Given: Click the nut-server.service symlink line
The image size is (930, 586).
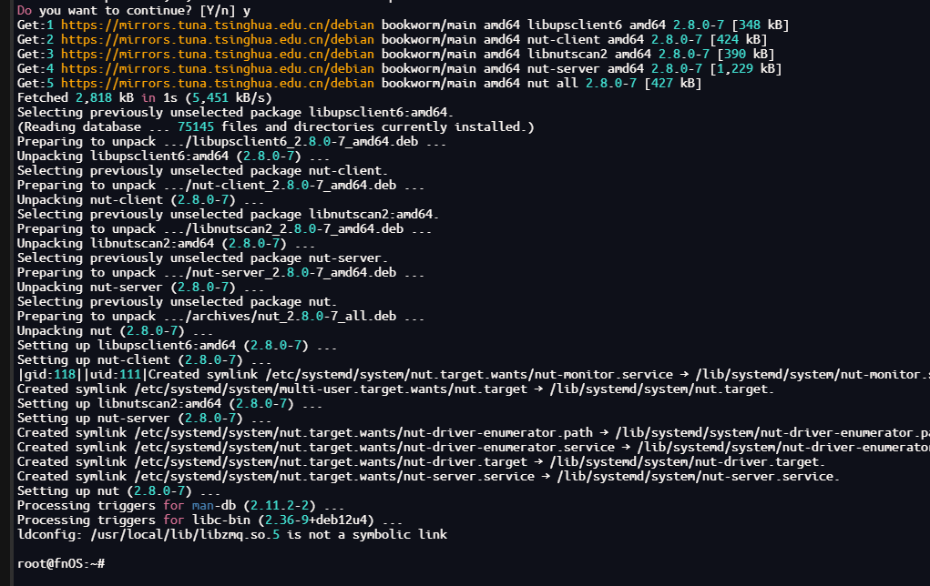Looking at the screenshot, I should point(428,476).
